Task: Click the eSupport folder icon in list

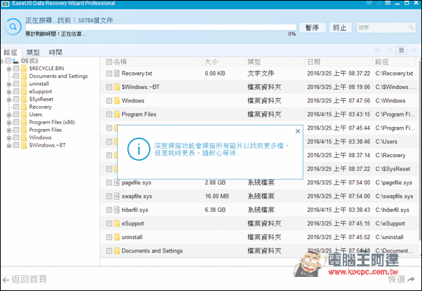Action: click(x=116, y=224)
